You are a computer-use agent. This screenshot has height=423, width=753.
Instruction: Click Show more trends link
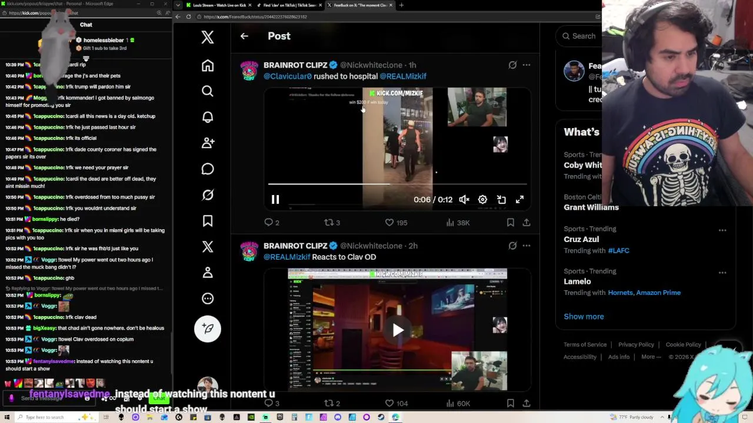click(x=584, y=316)
